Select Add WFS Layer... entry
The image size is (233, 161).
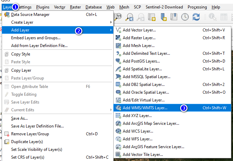point(172,139)
